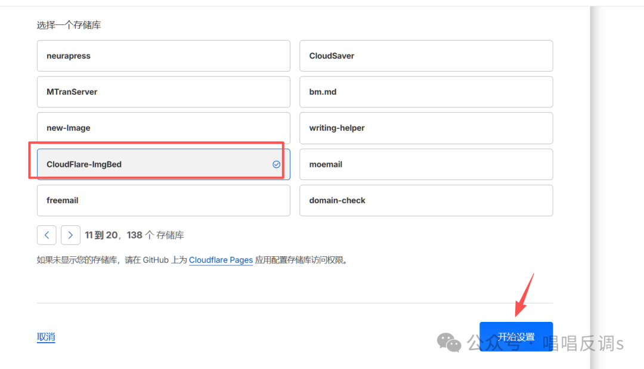Select the neurapress repository
The height and width of the screenshot is (369, 644).
tap(163, 56)
